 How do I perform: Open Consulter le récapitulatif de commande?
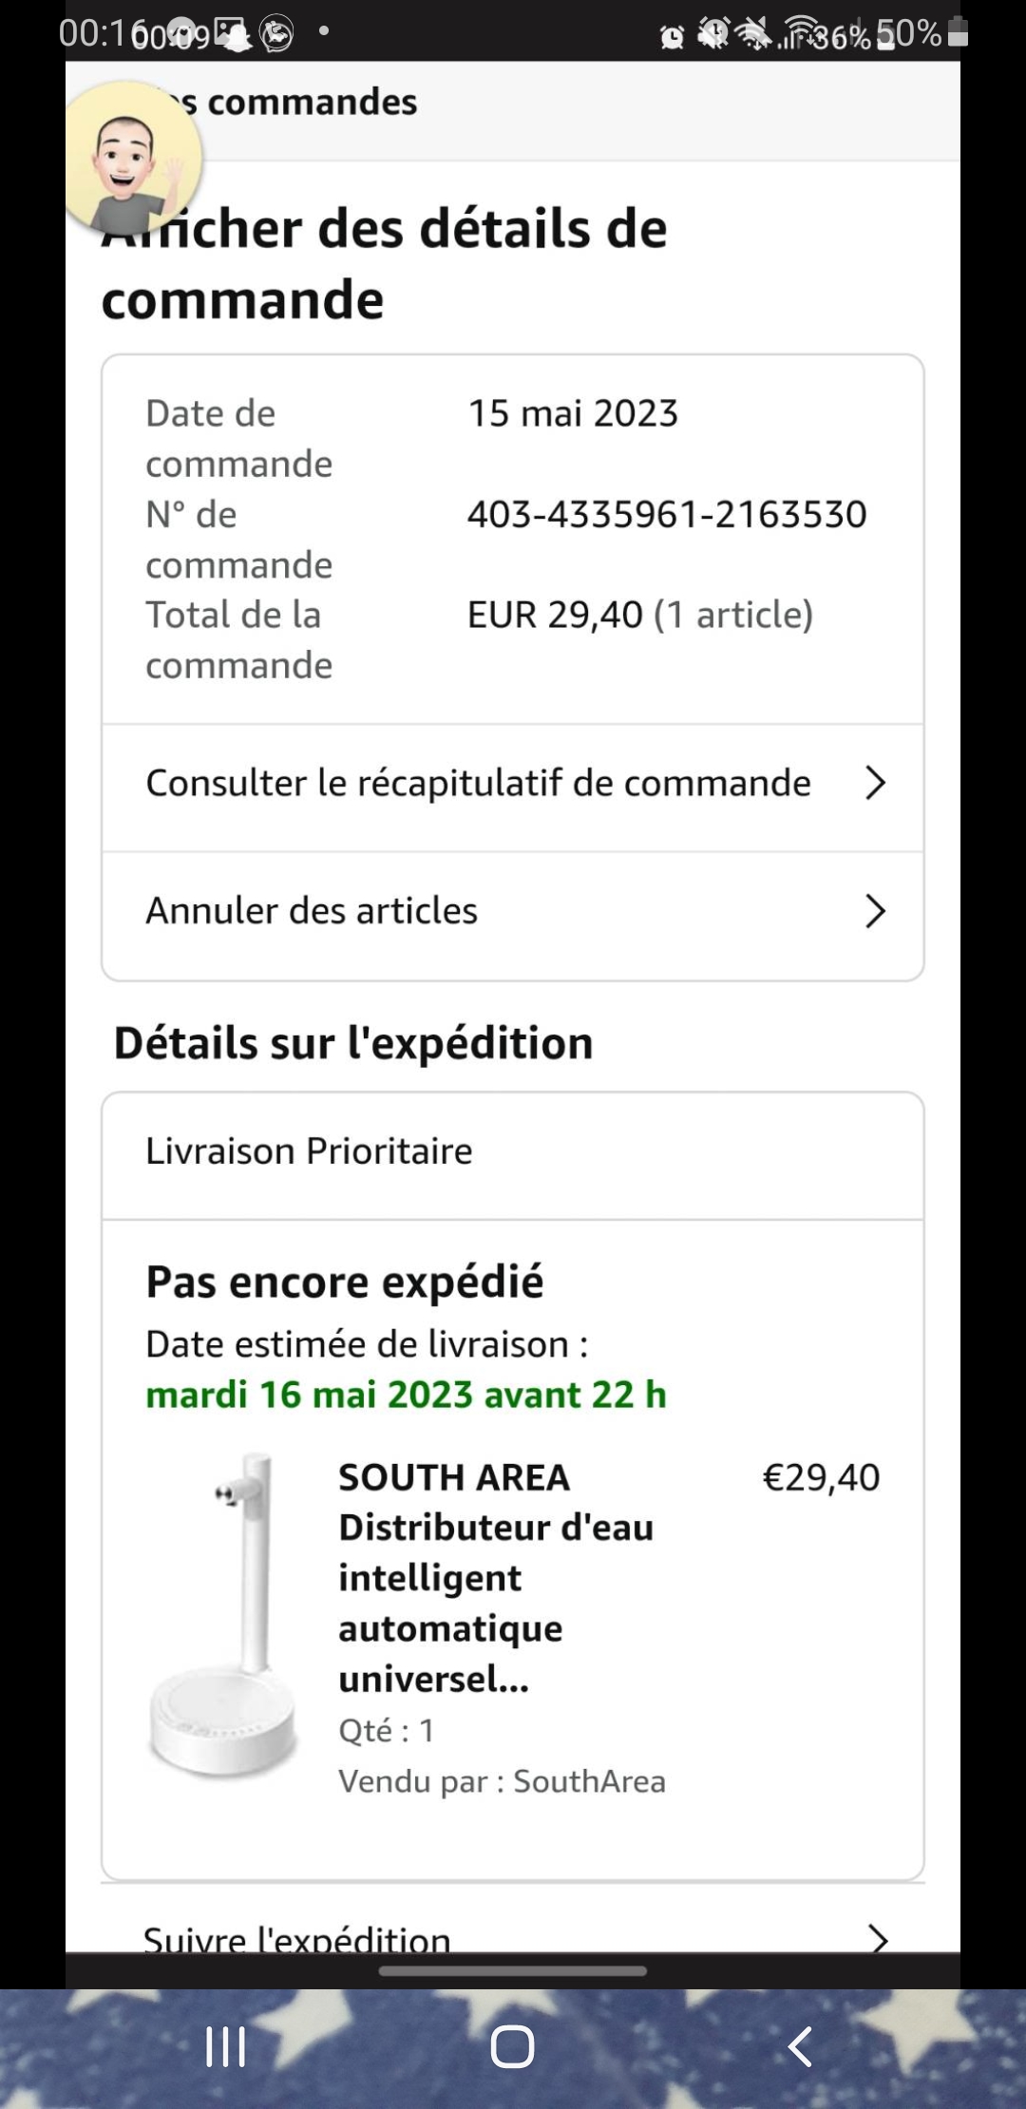pyautogui.click(x=478, y=784)
